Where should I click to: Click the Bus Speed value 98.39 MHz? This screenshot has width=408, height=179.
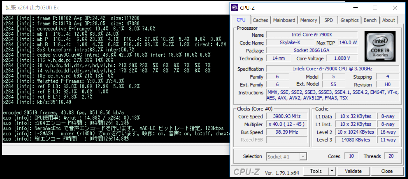click(286, 132)
